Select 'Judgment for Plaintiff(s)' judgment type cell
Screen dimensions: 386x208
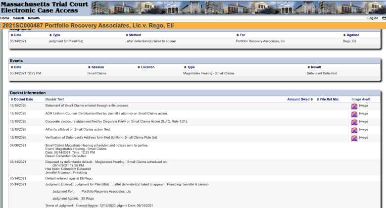(x=66, y=41)
